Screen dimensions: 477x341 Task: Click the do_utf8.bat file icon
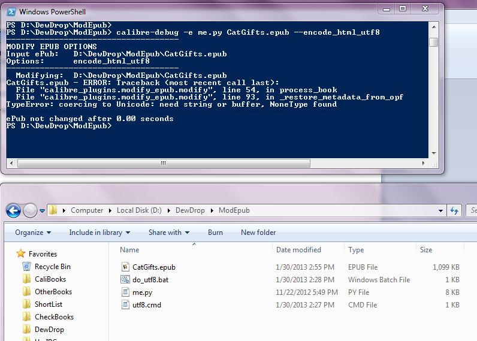coord(125,279)
